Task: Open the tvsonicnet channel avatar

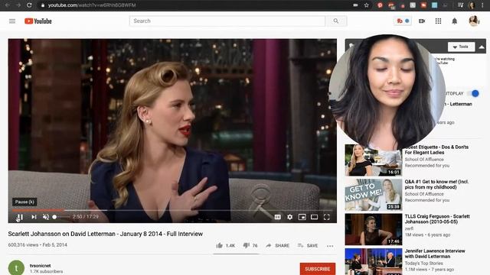Action: 16,268
